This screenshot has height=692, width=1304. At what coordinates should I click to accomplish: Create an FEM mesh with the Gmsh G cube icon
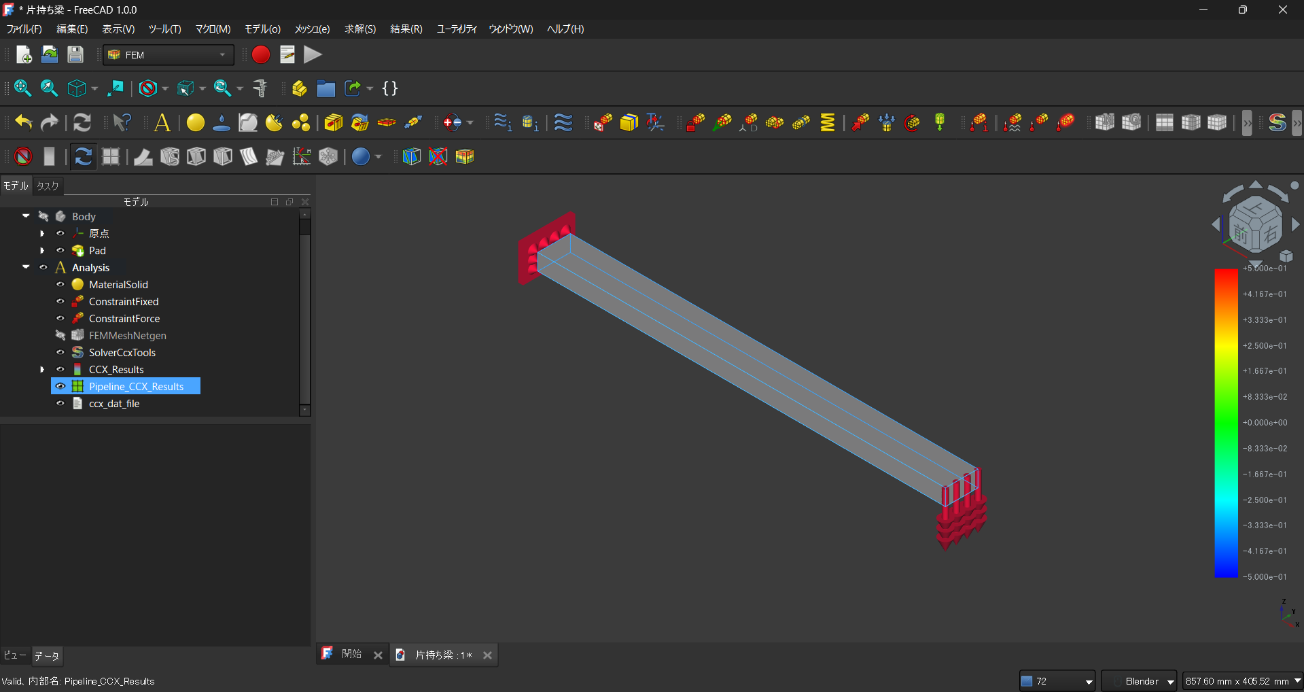tap(1131, 122)
